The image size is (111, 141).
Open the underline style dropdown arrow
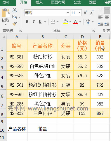[x=45, y=22]
